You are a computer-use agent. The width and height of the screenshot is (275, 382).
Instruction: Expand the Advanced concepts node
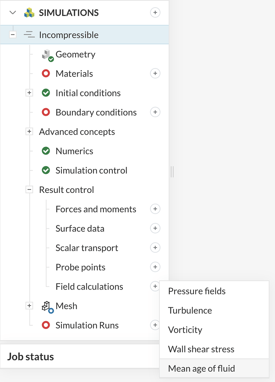click(x=29, y=132)
